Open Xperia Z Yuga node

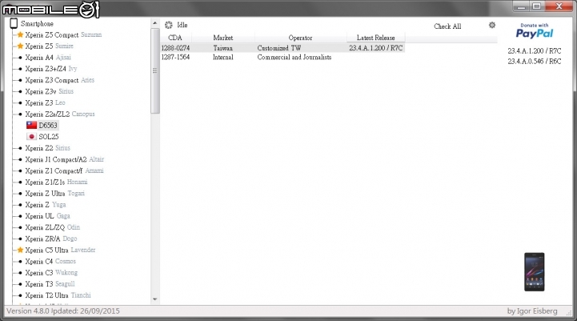click(46, 205)
